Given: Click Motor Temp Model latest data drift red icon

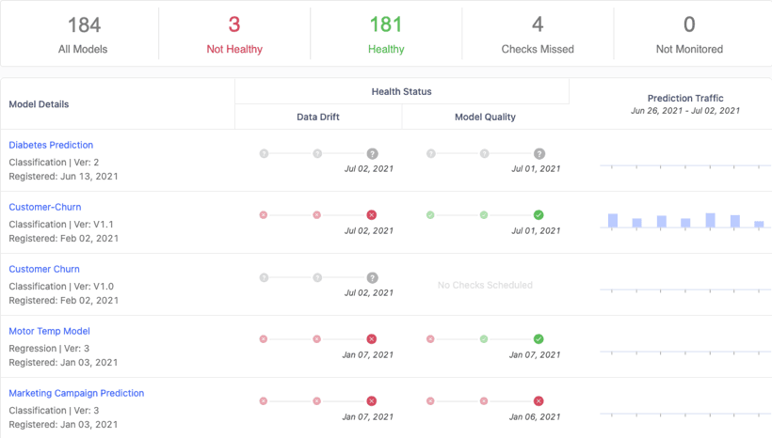Looking at the screenshot, I should click(x=371, y=338).
